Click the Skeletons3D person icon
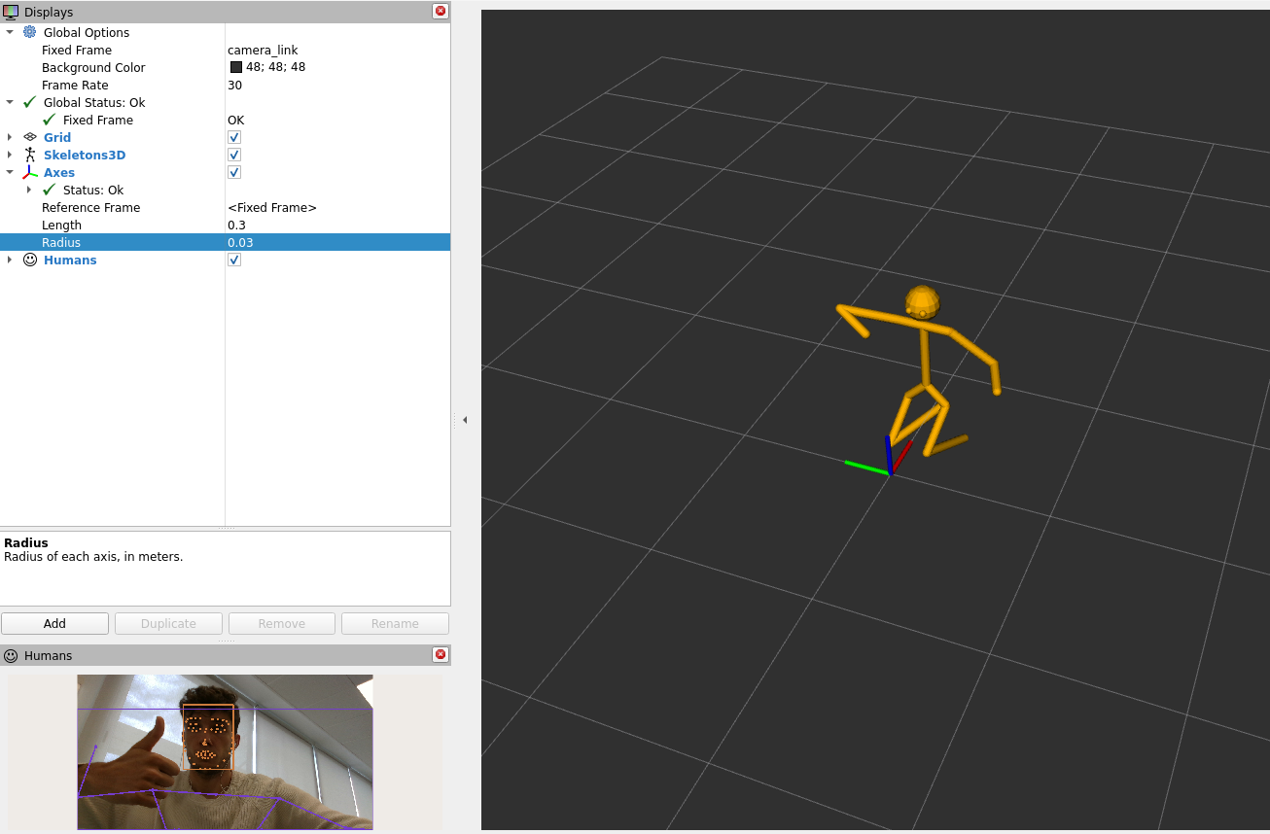This screenshot has height=834, width=1270. pyautogui.click(x=29, y=155)
